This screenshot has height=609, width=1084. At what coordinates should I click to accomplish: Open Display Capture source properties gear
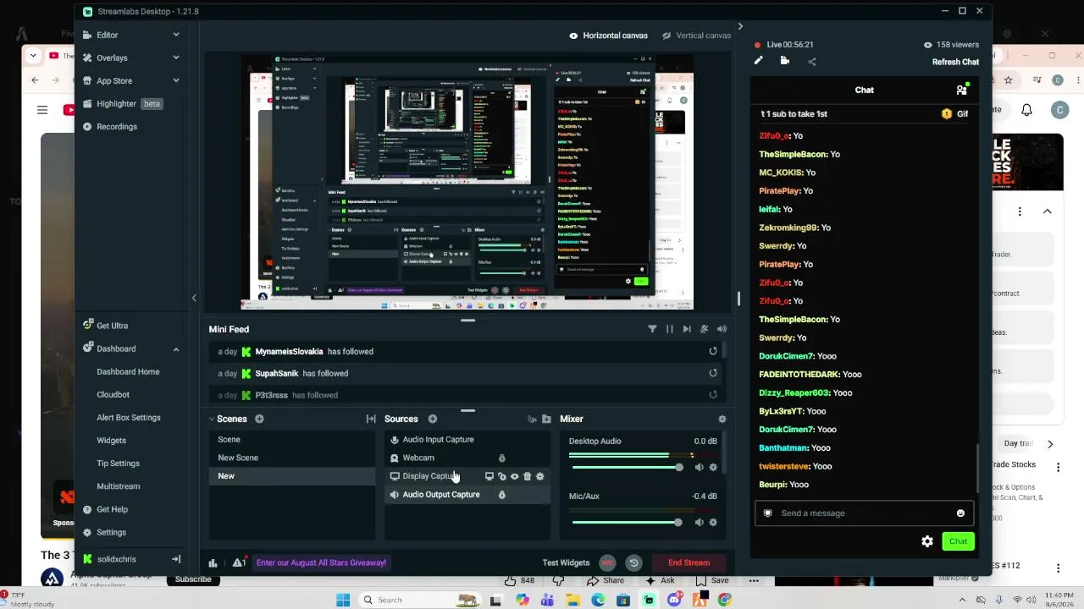pyautogui.click(x=540, y=476)
